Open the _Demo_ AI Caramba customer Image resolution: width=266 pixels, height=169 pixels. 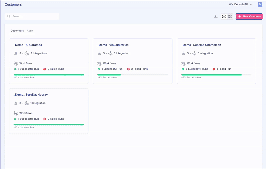pos(28,45)
